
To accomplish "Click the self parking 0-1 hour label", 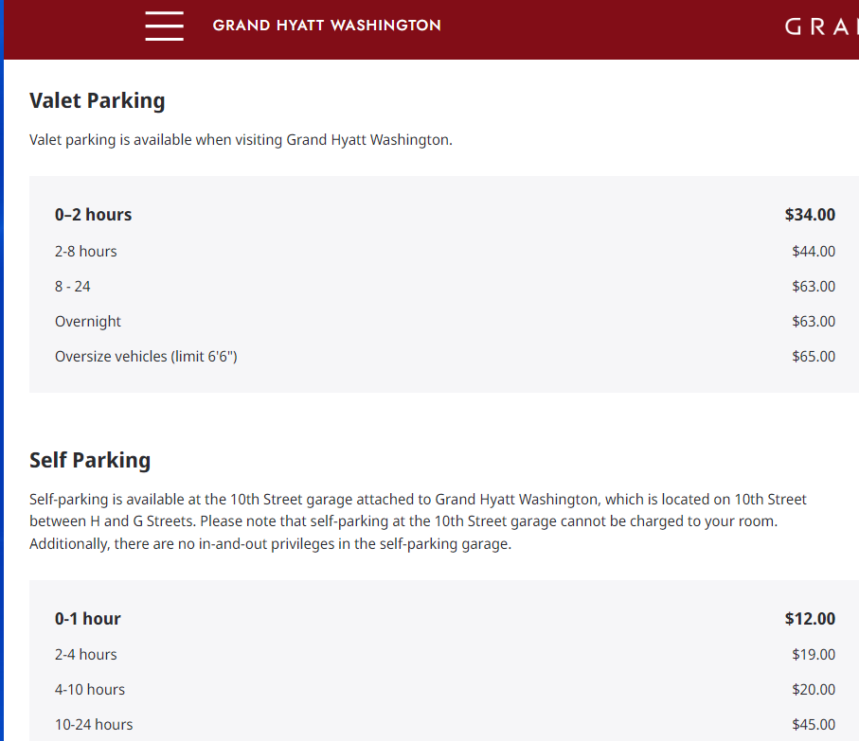I will [88, 619].
